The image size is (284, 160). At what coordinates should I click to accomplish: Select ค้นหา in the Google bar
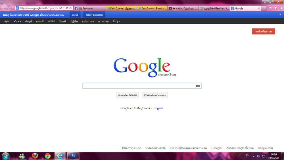pyautogui.click(x=17, y=21)
